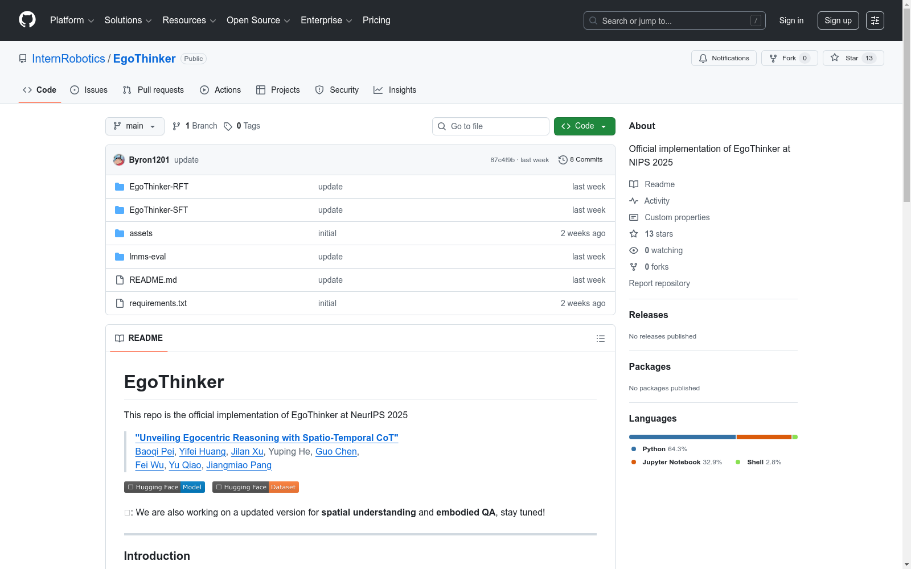The image size is (911, 569).
Task: Click the tag icon beside Tags
Action: coord(228,126)
